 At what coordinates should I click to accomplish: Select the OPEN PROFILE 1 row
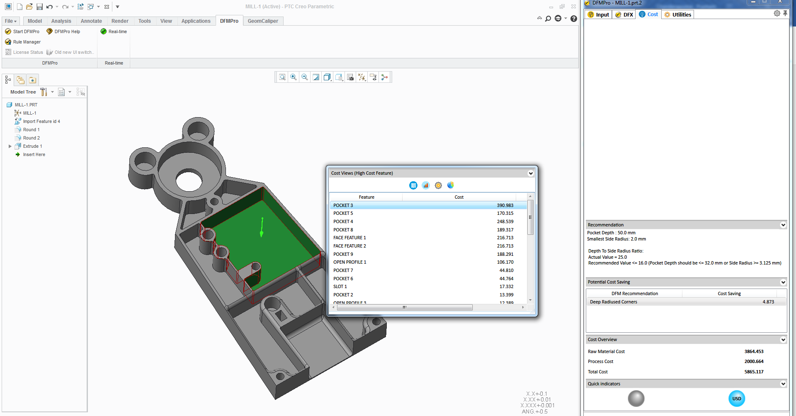point(428,262)
